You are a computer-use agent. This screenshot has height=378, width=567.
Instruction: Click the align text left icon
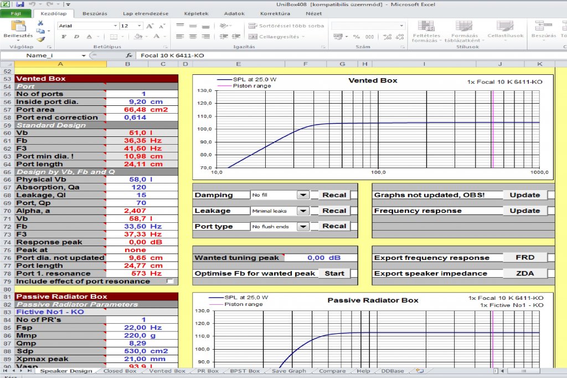180,37
